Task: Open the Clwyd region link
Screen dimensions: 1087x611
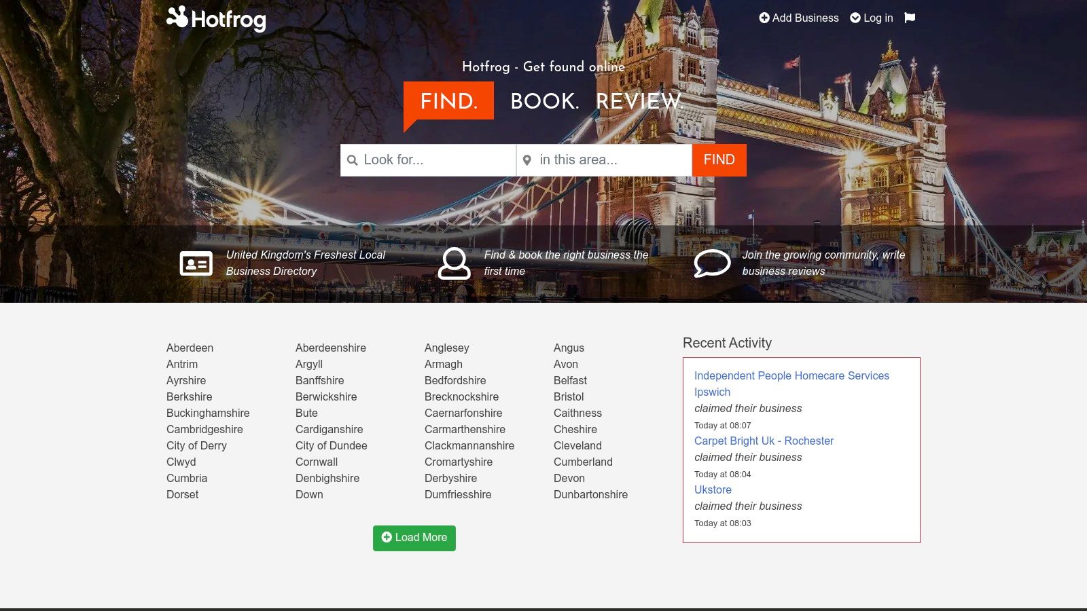Action: [x=181, y=462]
